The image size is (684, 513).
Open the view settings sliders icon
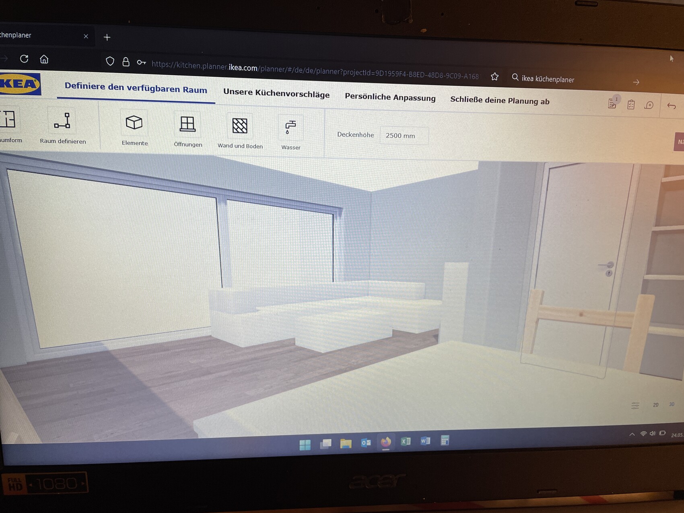point(635,405)
